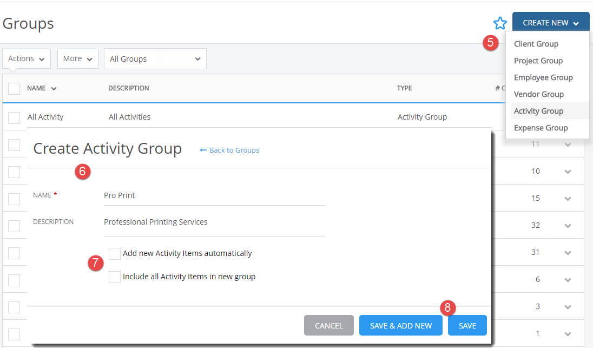Screen dimensions: 593x348
Task: Choose Employee Group from the Create New menu
Action: (x=543, y=77)
